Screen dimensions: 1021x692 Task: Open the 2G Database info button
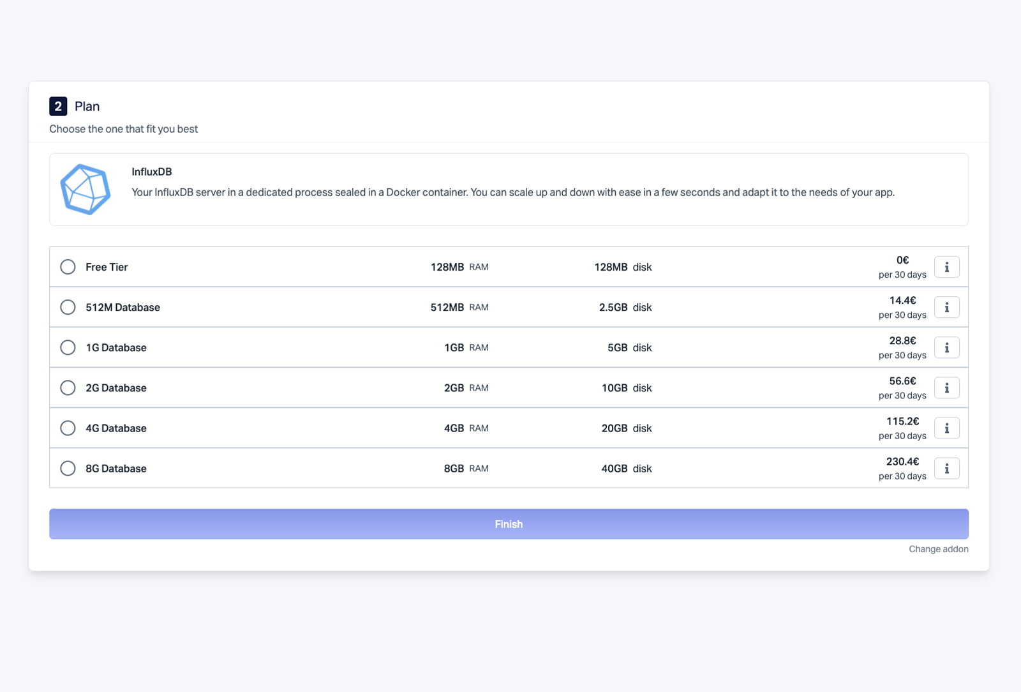coord(946,387)
